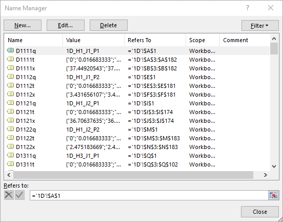Click the help question mark icon

(248, 8)
